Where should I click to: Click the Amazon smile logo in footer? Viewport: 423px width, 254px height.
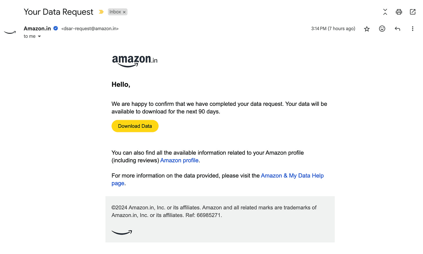tap(122, 232)
